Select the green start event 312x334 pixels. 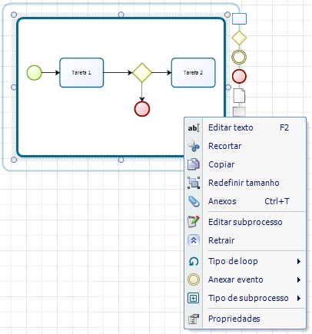click(x=34, y=73)
